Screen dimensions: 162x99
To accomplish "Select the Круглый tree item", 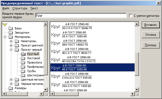I will pyautogui.click(x=33, y=54).
